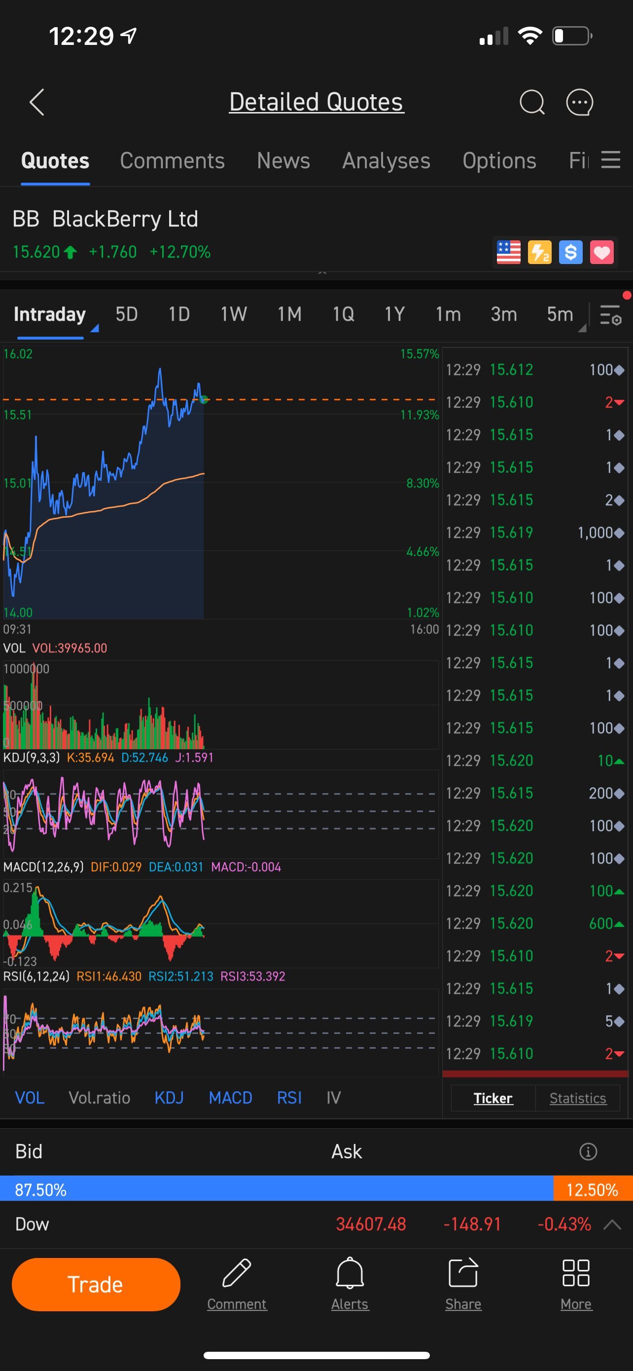Tap the Dow 34607.48 index value
This screenshot has width=633, height=1371.
point(371,1224)
